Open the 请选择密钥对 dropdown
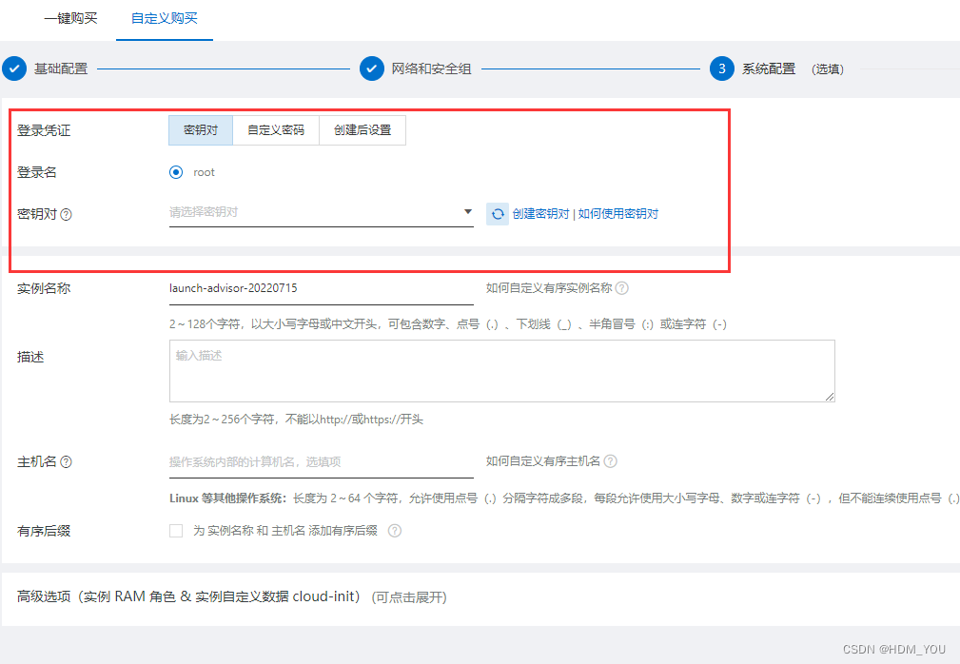960x664 pixels. 322,209
